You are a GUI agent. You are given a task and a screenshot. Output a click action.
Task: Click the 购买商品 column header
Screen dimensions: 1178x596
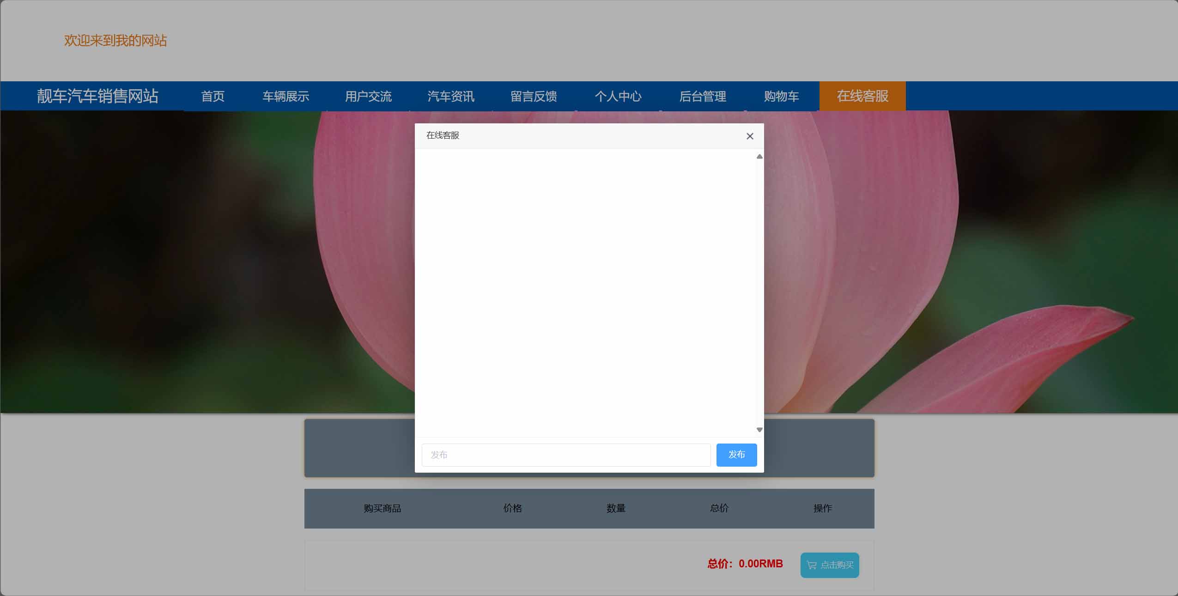point(382,509)
